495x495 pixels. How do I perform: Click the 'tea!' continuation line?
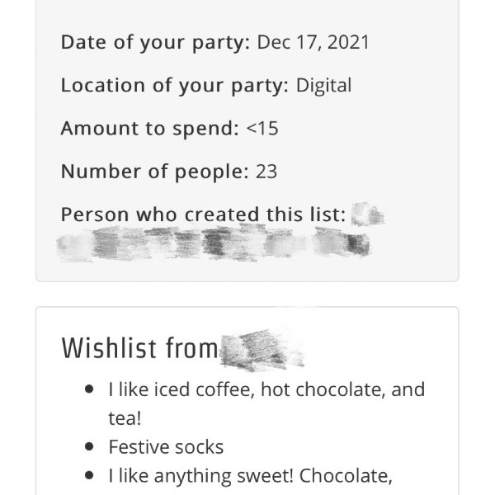point(125,418)
